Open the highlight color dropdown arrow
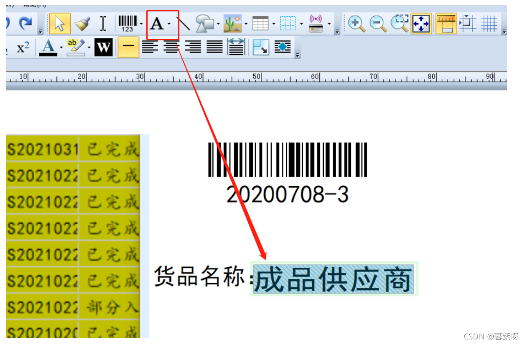The image size is (525, 344). pos(89,48)
